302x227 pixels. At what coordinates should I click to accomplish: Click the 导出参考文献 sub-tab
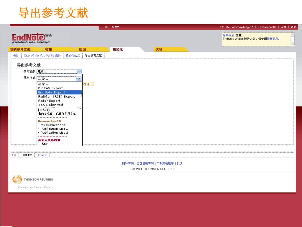(93, 55)
